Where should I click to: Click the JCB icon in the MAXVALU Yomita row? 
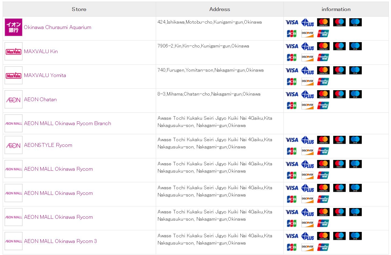point(292,82)
